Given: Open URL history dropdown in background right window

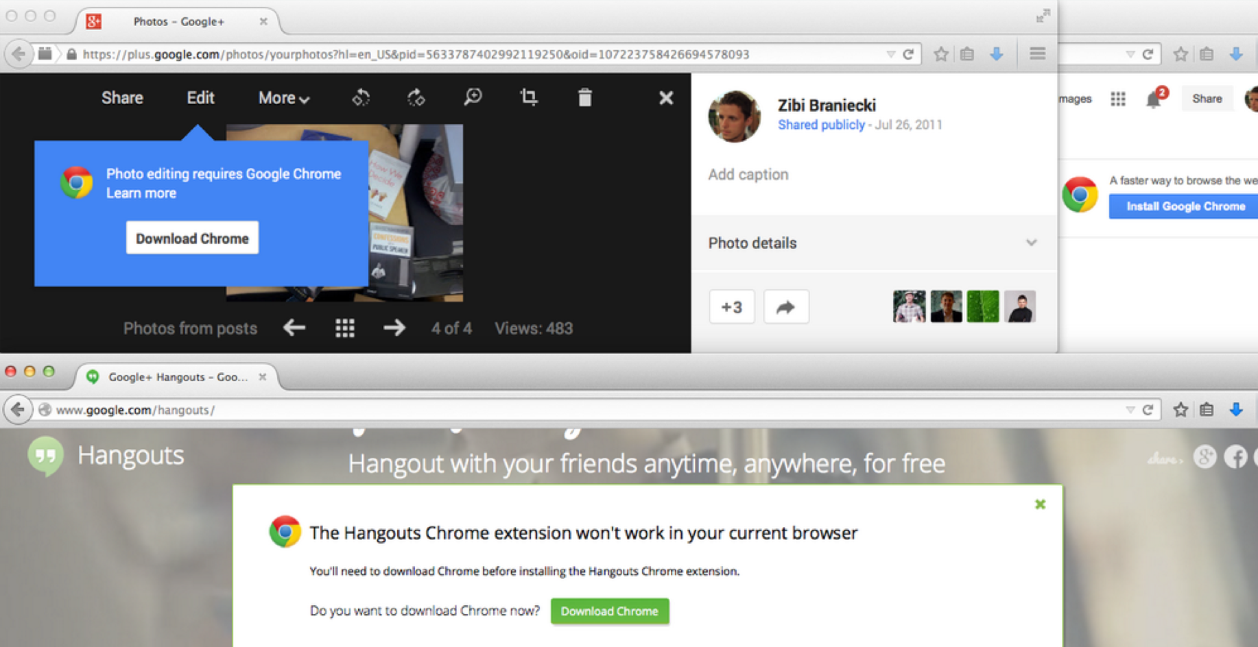Looking at the screenshot, I should (1130, 54).
